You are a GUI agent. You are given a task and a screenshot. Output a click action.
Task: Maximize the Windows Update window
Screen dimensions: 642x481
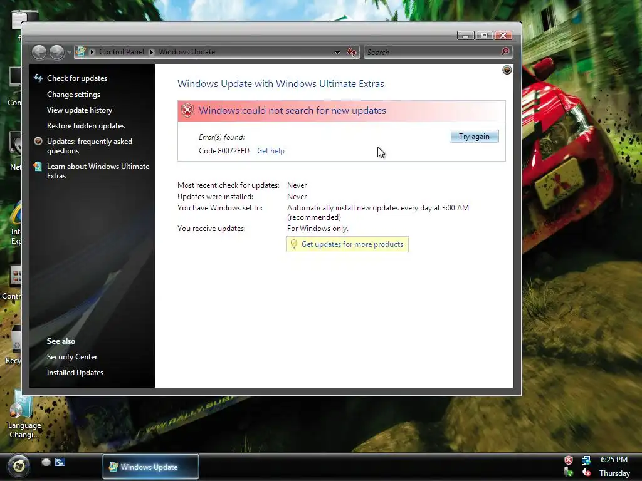484,36
